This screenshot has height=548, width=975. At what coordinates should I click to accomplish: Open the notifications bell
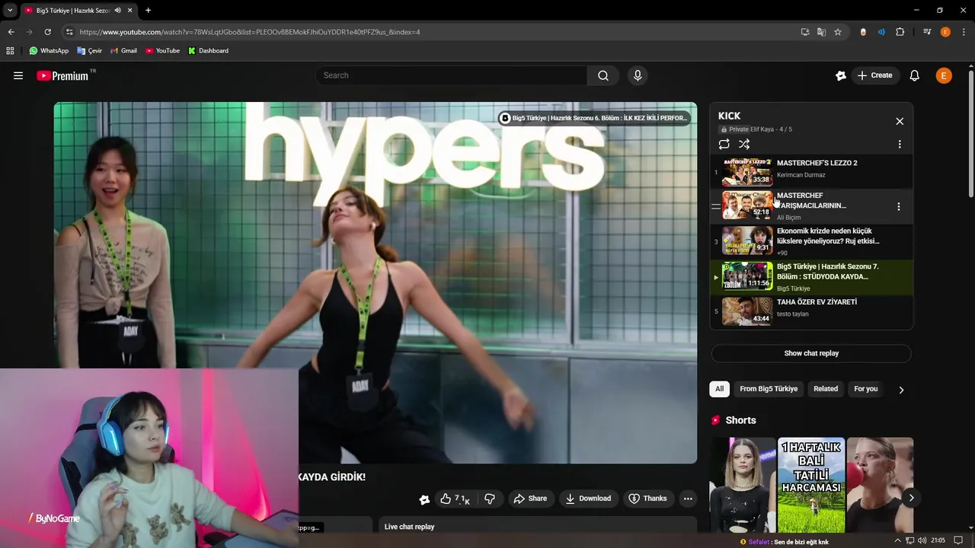click(x=915, y=75)
